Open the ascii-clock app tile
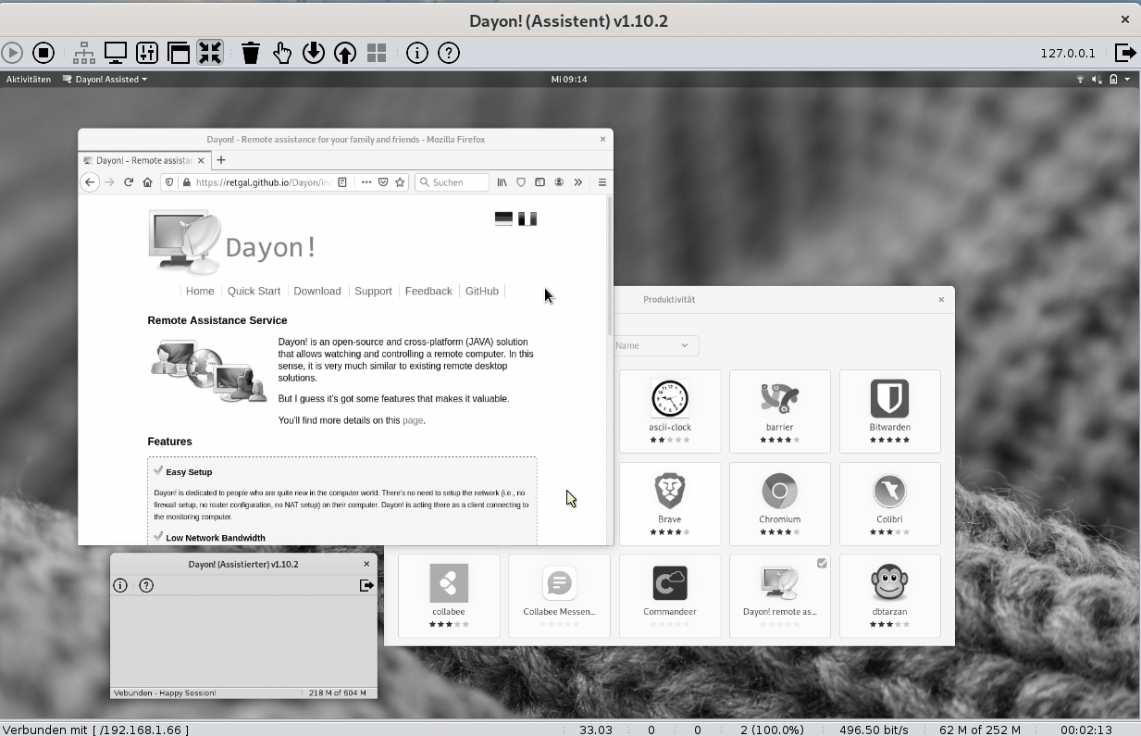The width and height of the screenshot is (1141, 736). click(670, 411)
